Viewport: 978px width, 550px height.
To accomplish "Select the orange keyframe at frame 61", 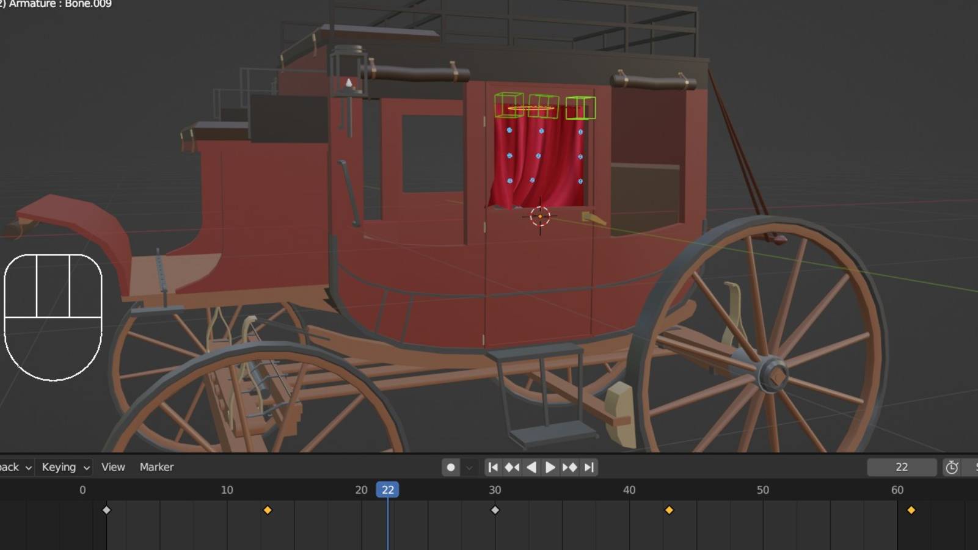I will click(911, 510).
